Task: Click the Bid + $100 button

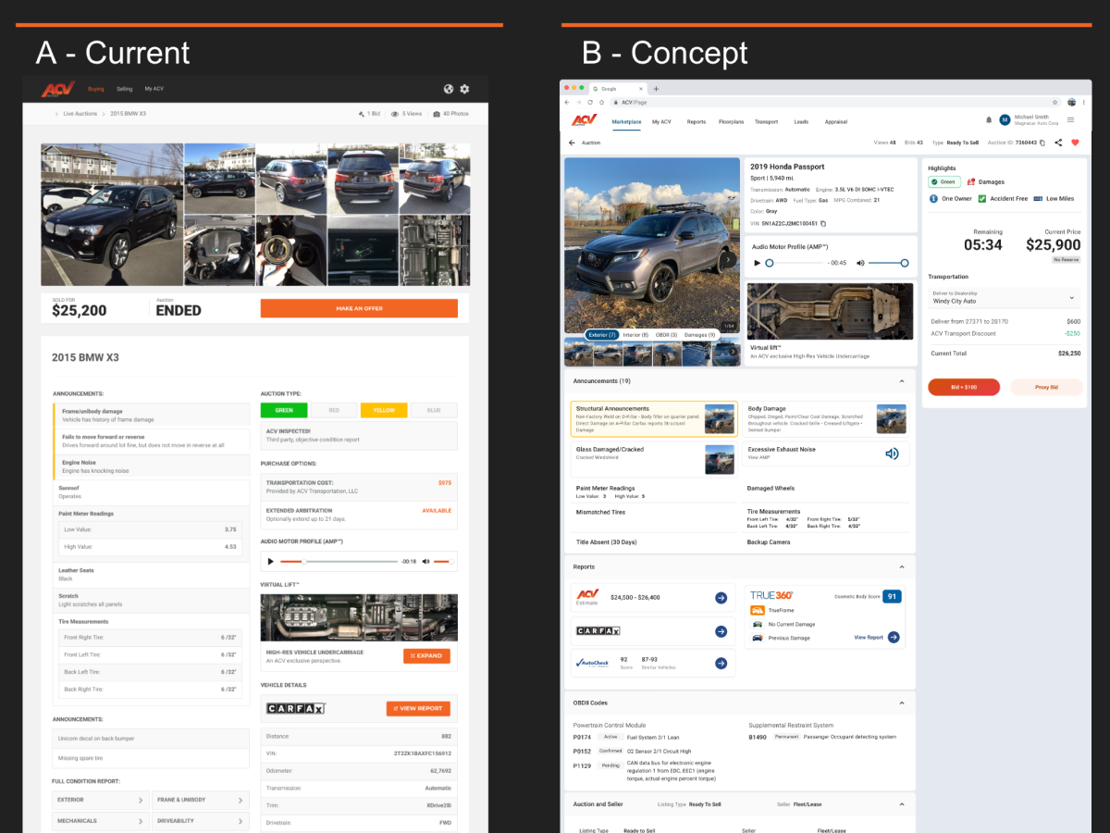Action: (964, 387)
